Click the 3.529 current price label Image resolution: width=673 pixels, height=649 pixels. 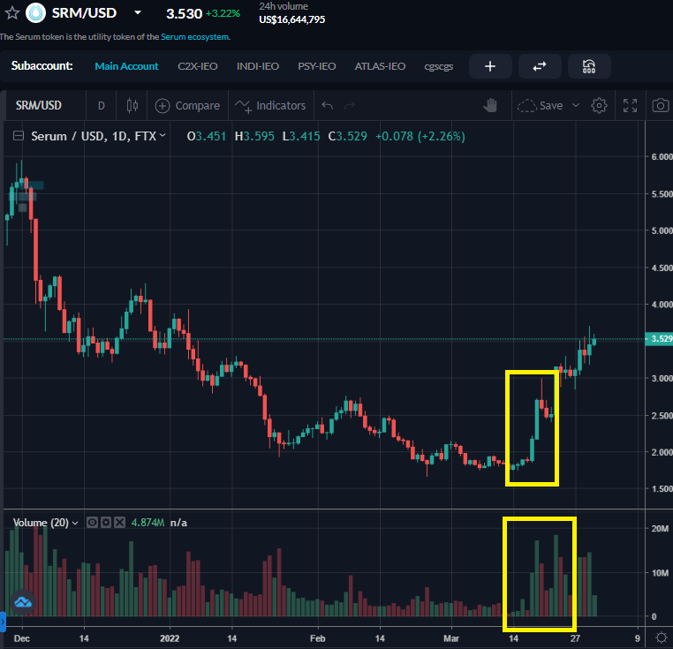[659, 339]
